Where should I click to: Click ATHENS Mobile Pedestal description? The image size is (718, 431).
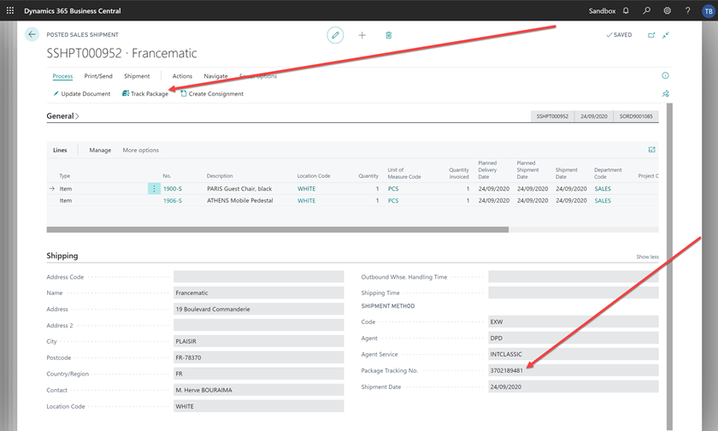pyautogui.click(x=240, y=201)
